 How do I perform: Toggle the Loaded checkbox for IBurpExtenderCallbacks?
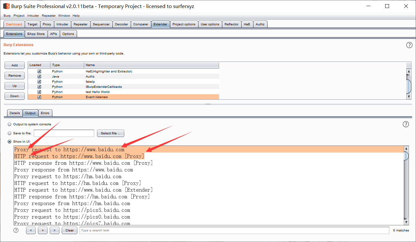pos(40,87)
